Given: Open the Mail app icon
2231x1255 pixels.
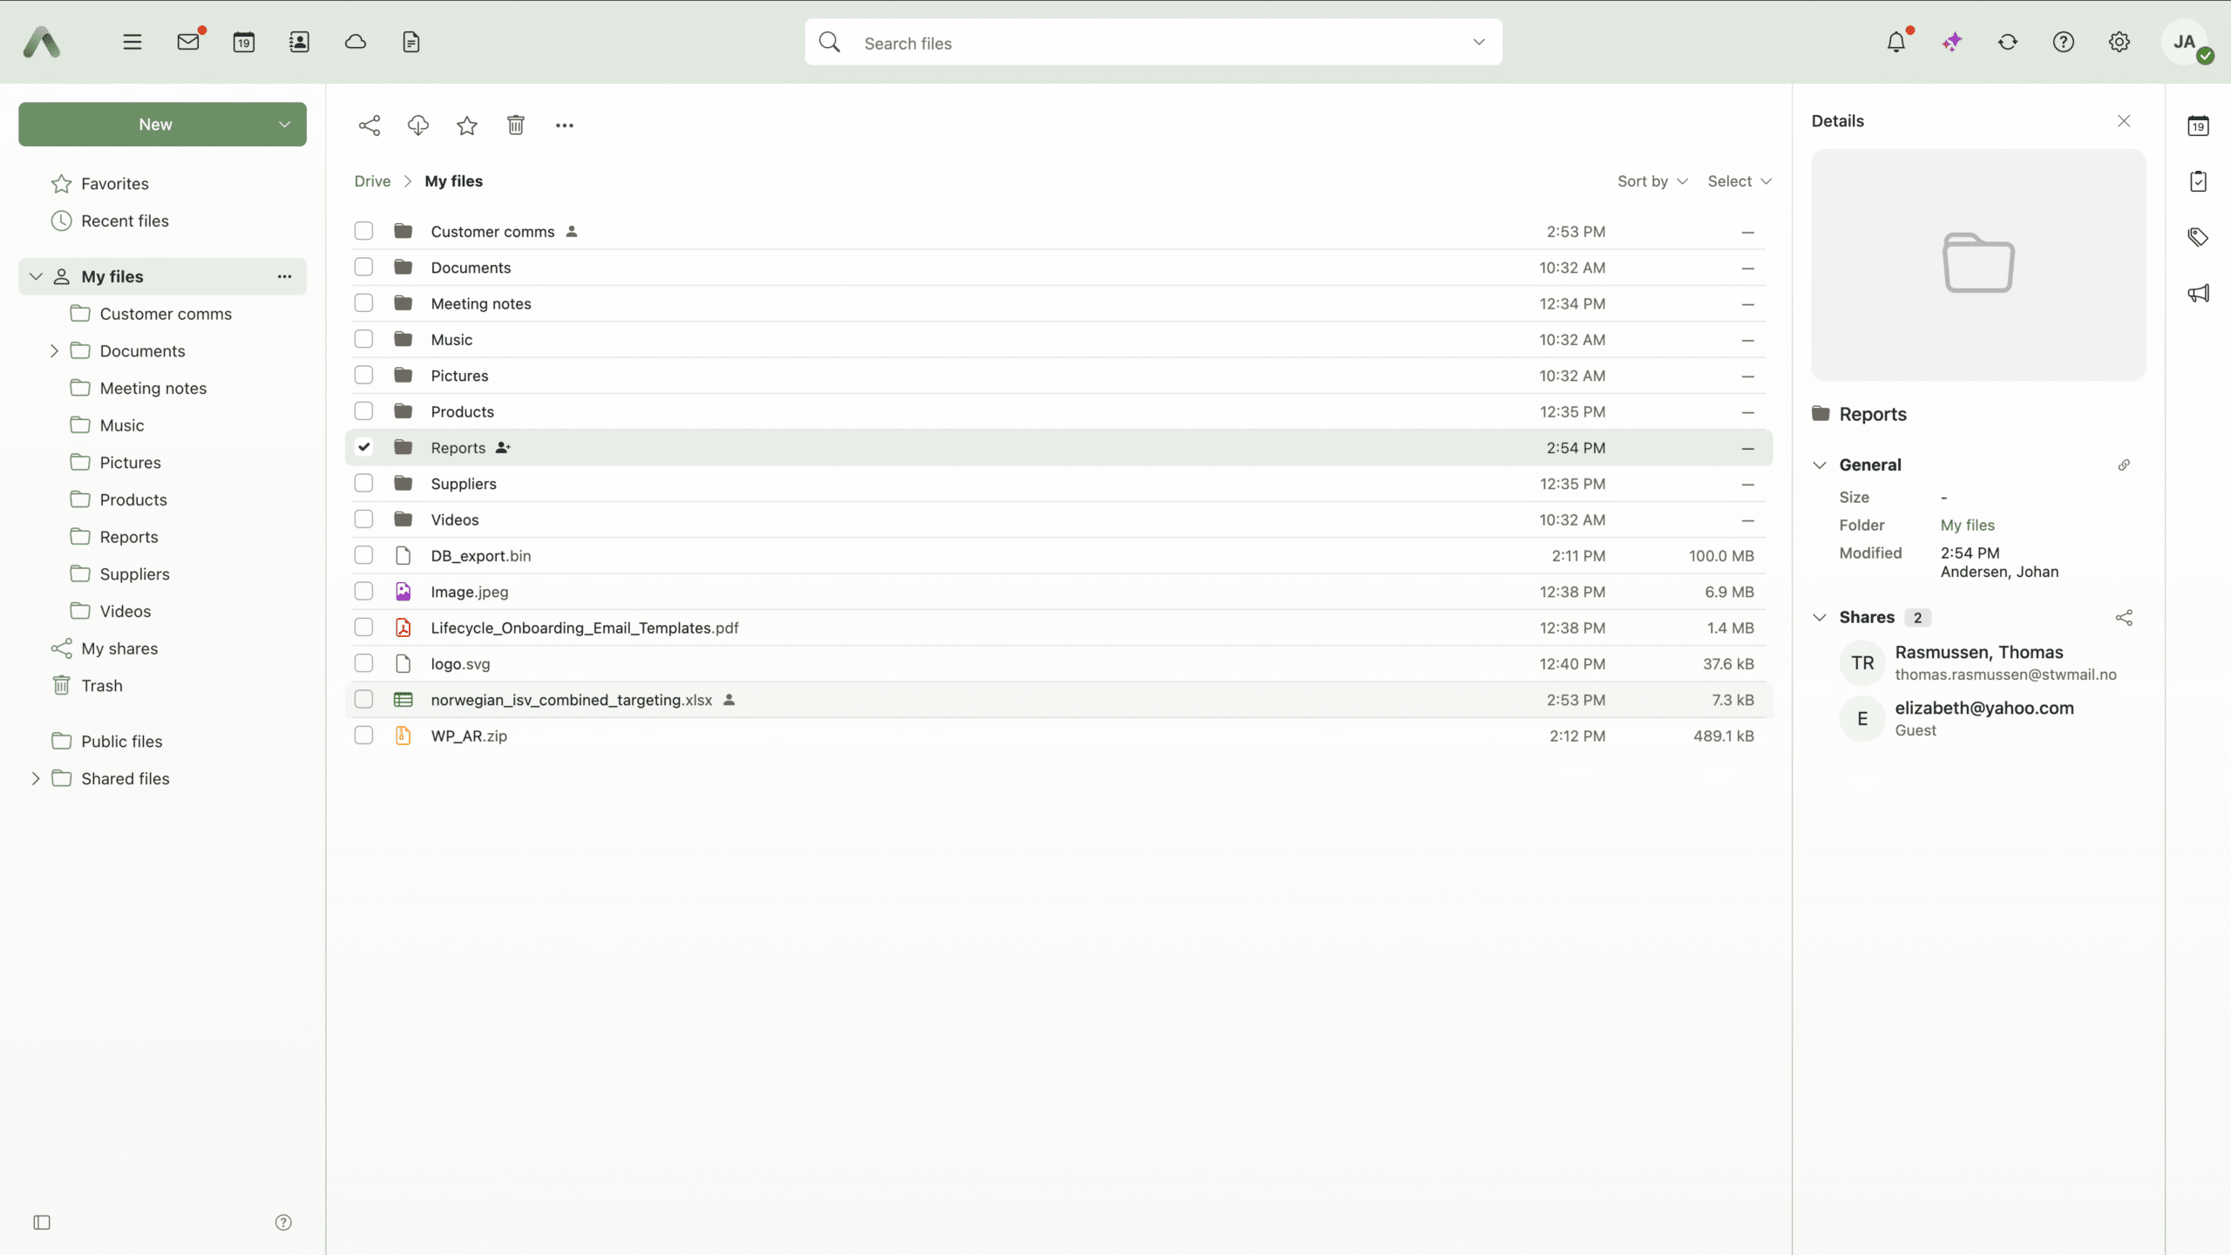Looking at the screenshot, I should [x=188, y=42].
